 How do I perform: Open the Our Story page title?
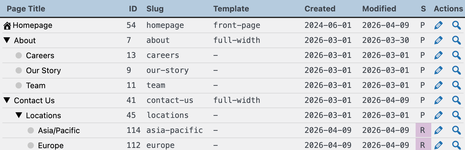point(43,70)
